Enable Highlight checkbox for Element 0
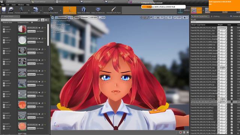 pyautogui.click(x=4, y=29)
